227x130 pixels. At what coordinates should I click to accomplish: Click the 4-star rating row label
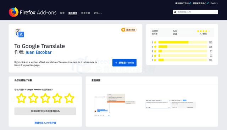coord(154,46)
